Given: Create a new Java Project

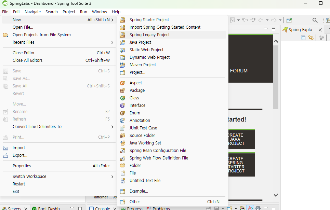Looking at the screenshot, I should tap(172, 42).
